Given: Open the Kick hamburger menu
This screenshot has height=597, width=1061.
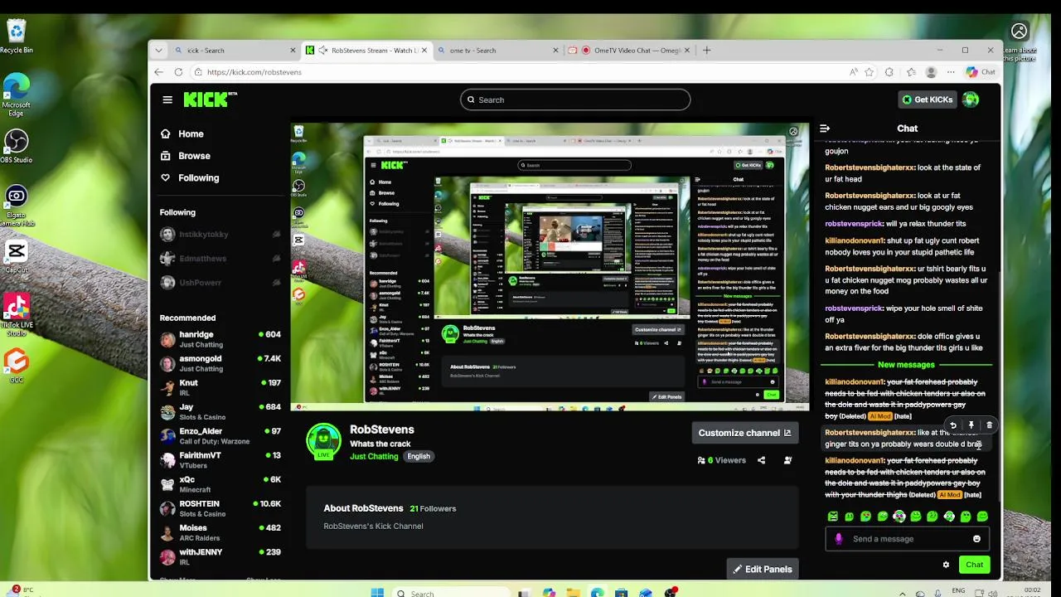Looking at the screenshot, I should (x=167, y=99).
